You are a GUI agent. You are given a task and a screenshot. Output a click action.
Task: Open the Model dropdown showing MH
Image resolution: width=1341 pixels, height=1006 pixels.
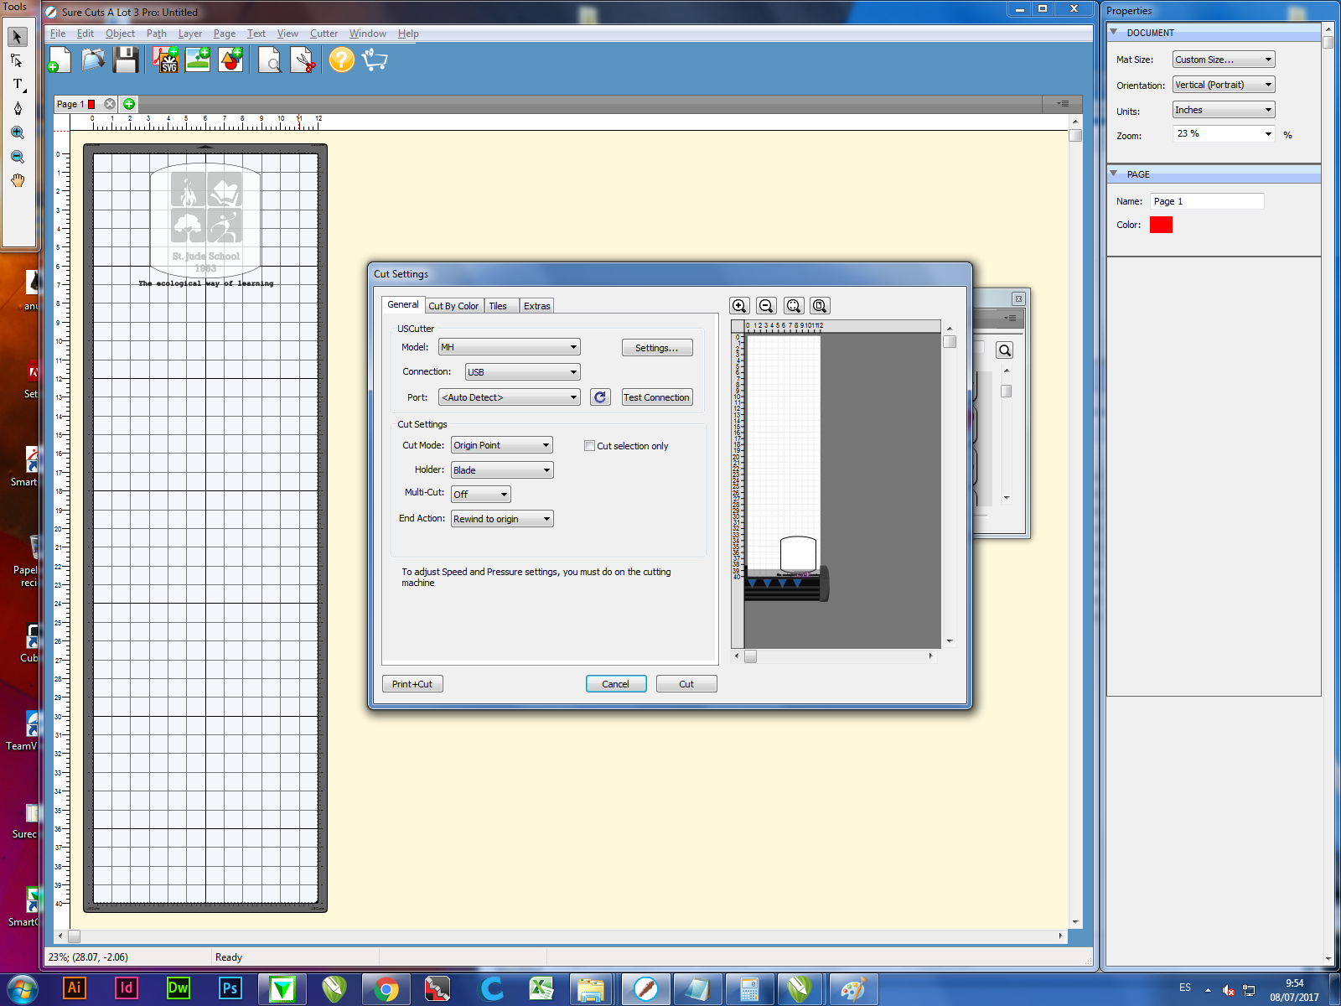(510, 347)
